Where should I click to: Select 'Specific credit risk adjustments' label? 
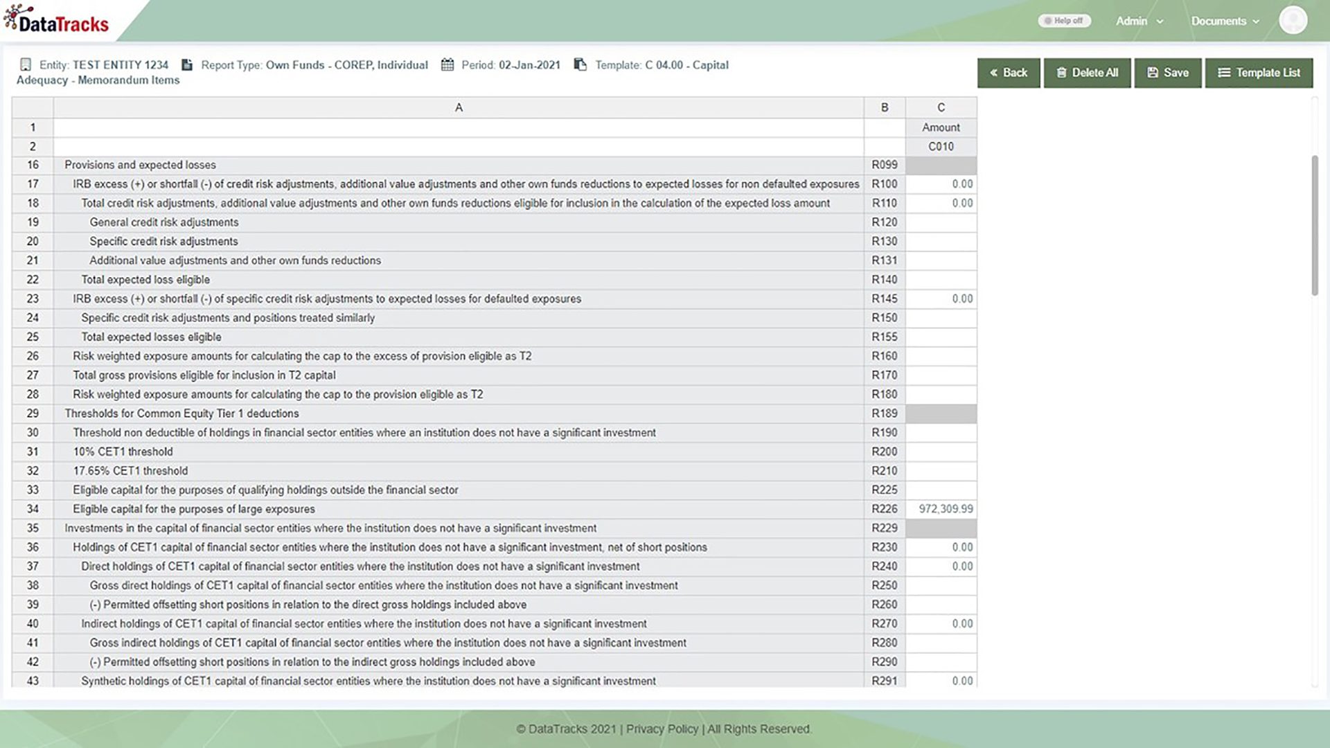click(x=163, y=241)
